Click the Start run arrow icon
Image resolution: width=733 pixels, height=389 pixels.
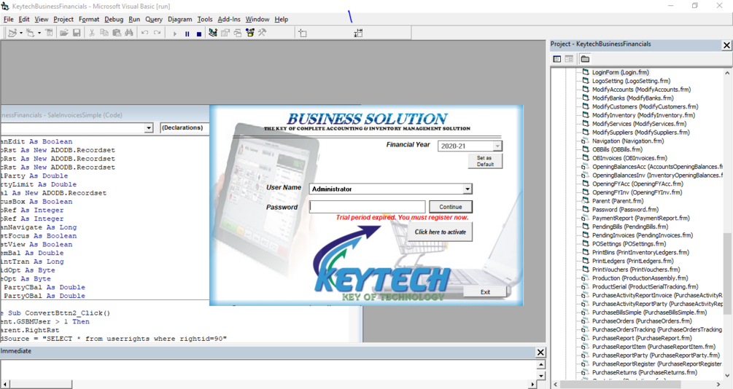coord(175,34)
